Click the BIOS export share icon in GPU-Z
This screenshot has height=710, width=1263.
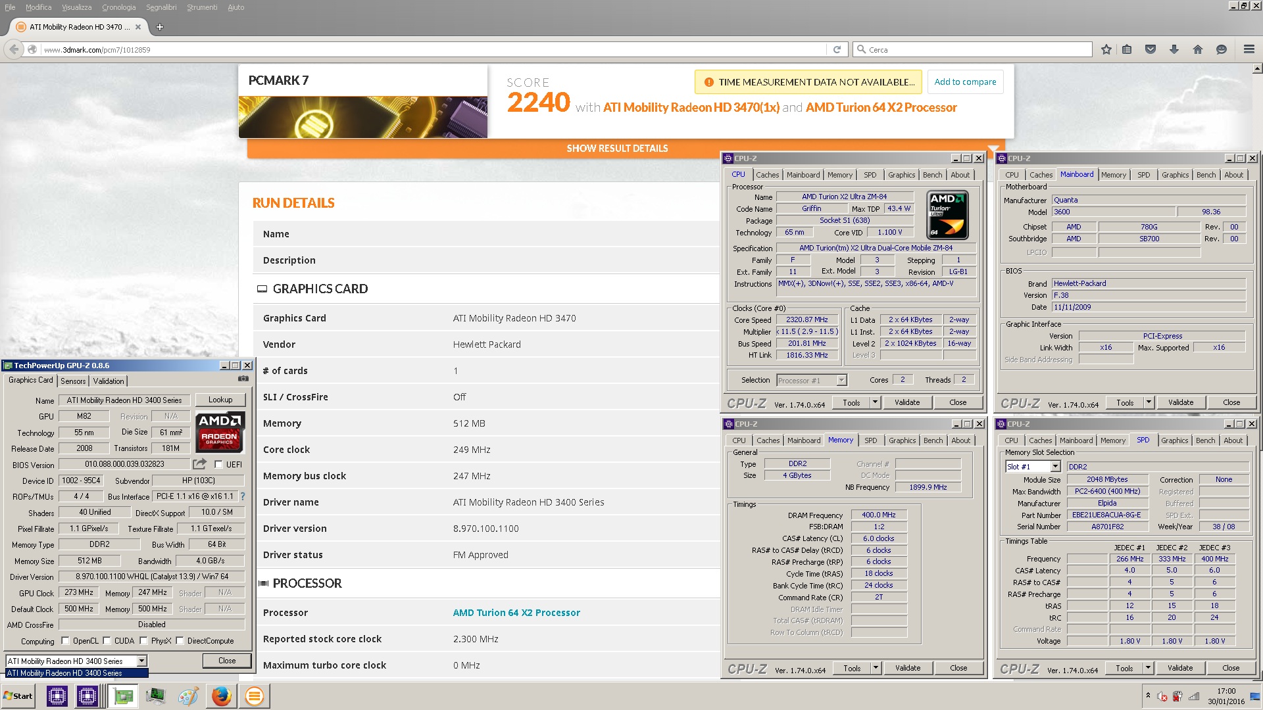point(200,463)
